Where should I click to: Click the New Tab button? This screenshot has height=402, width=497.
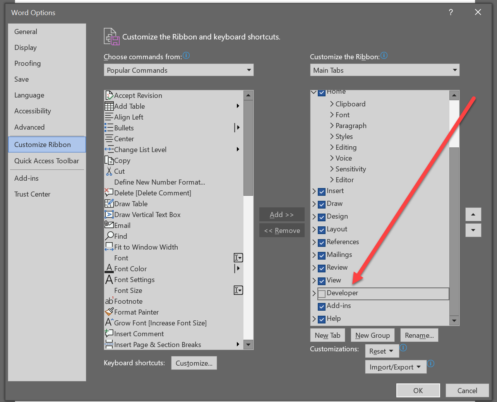[x=327, y=335]
